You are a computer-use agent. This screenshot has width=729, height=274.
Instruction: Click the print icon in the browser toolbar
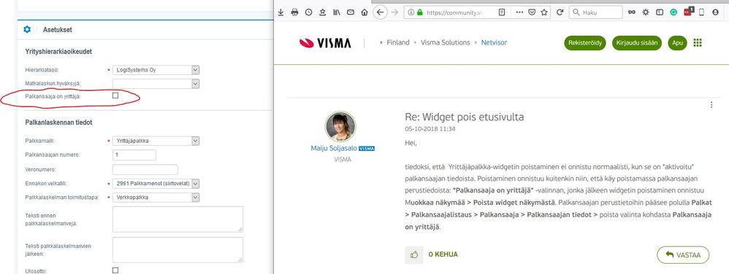click(295, 12)
